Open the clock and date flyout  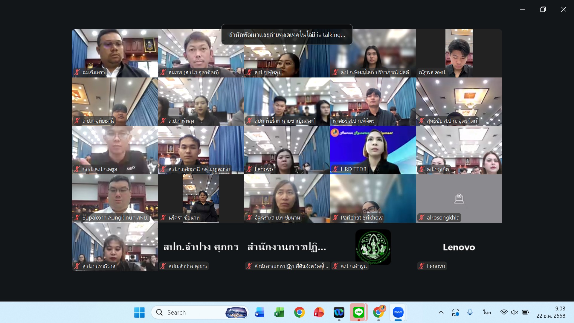[551, 312]
